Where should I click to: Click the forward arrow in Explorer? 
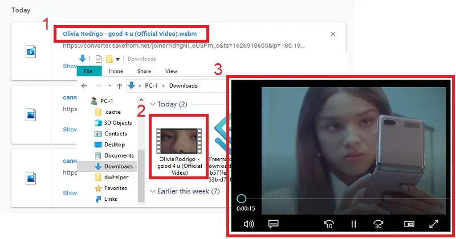click(x=99, y=86)
